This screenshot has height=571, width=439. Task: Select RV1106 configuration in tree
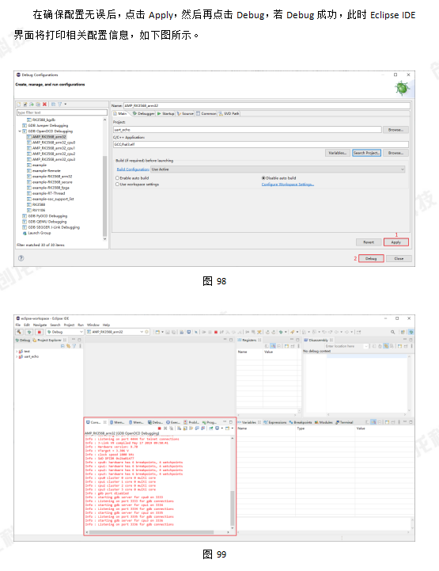pyautogui.click(x=36, y=210)
